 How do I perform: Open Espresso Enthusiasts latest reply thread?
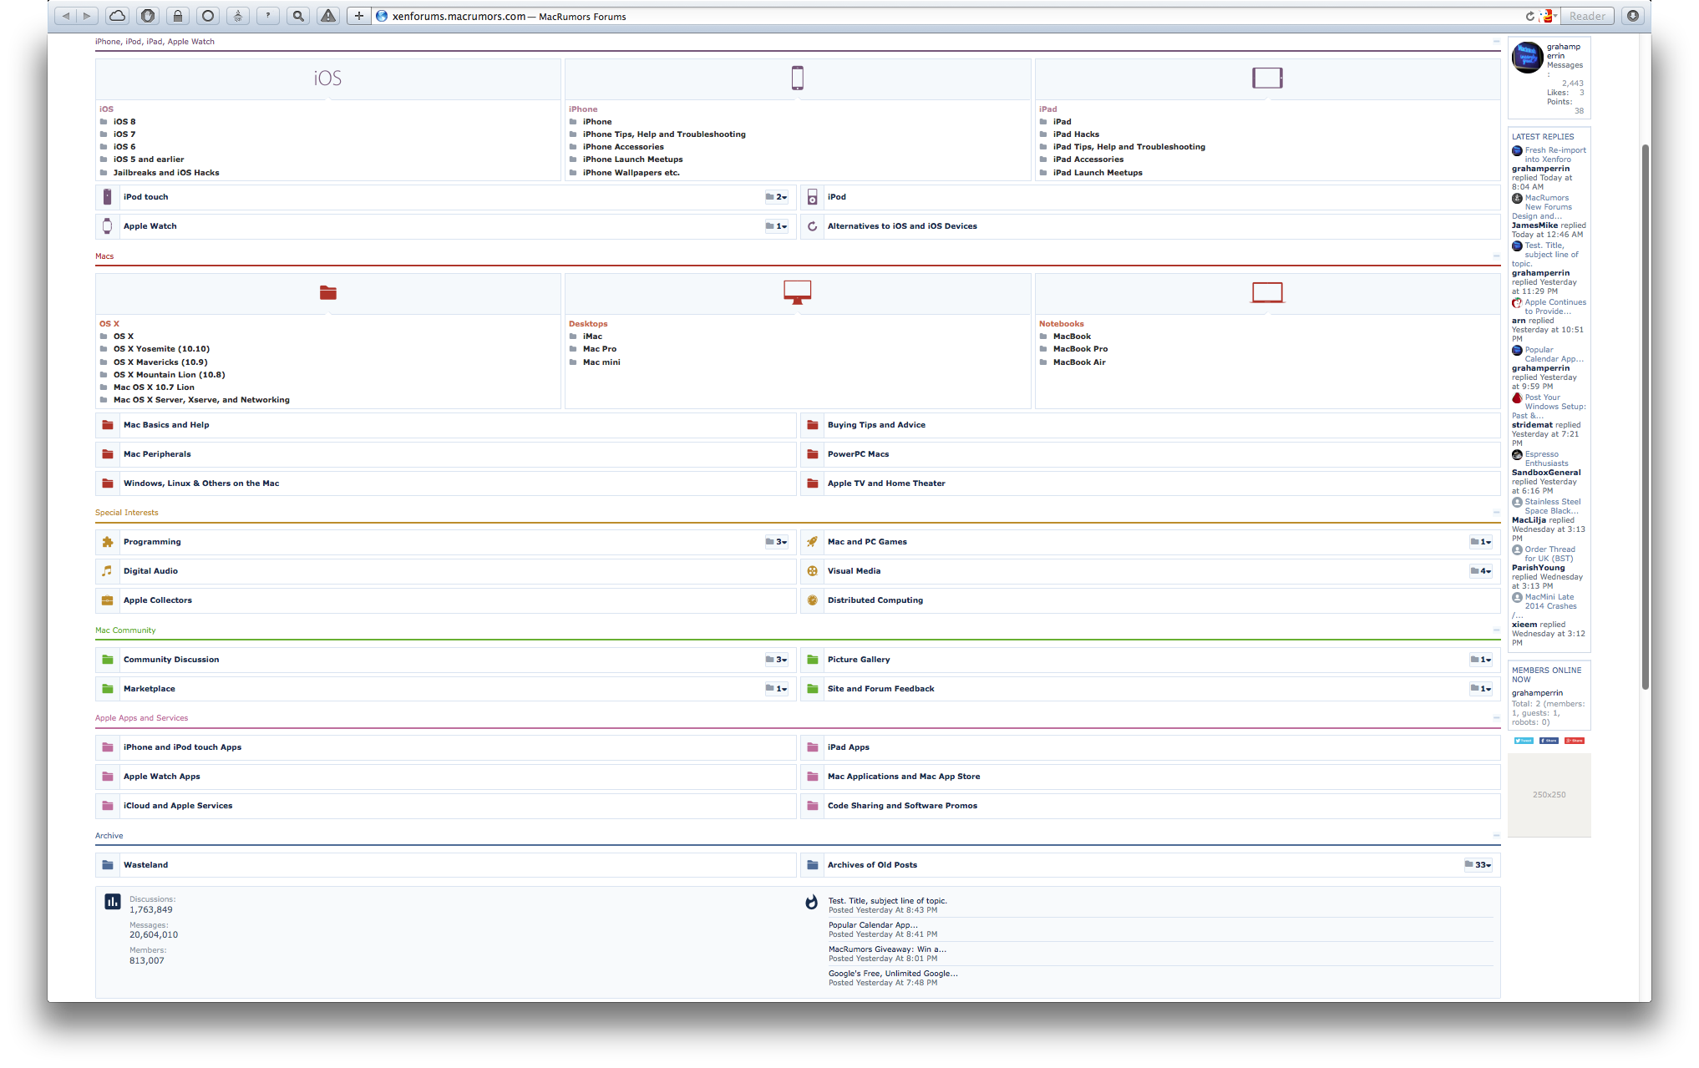[1546, 459]
